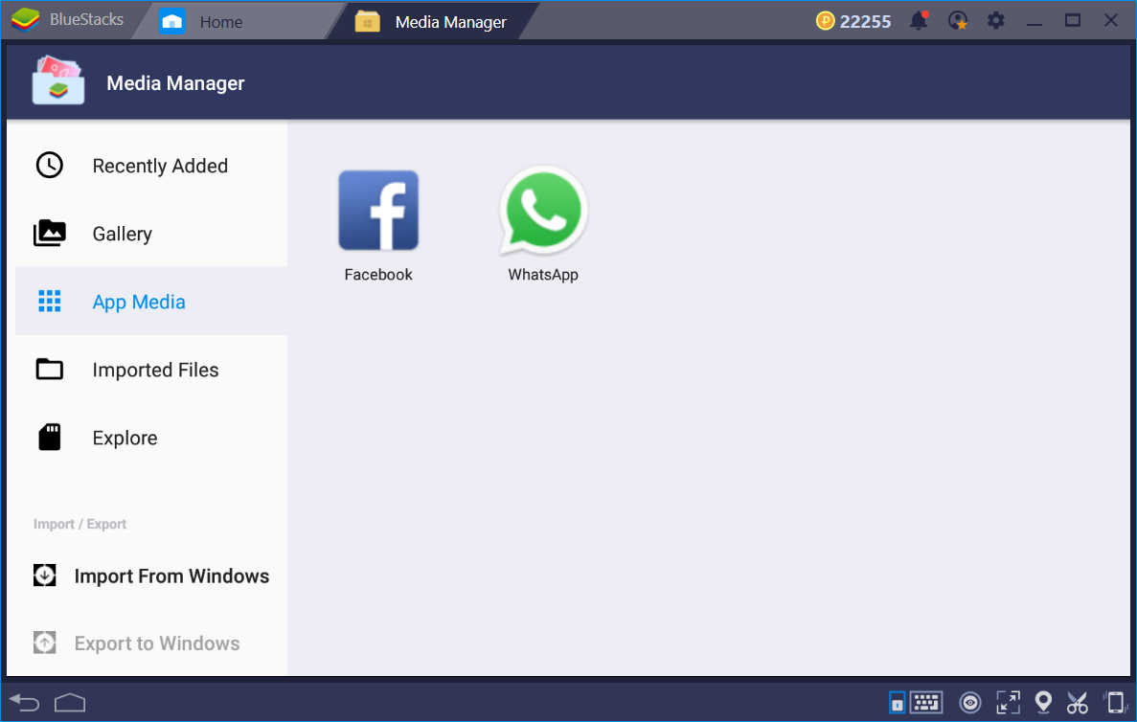Open the BlueStacks account profile icon
The width and height of the screenshot is (1137, 722).
958,20
